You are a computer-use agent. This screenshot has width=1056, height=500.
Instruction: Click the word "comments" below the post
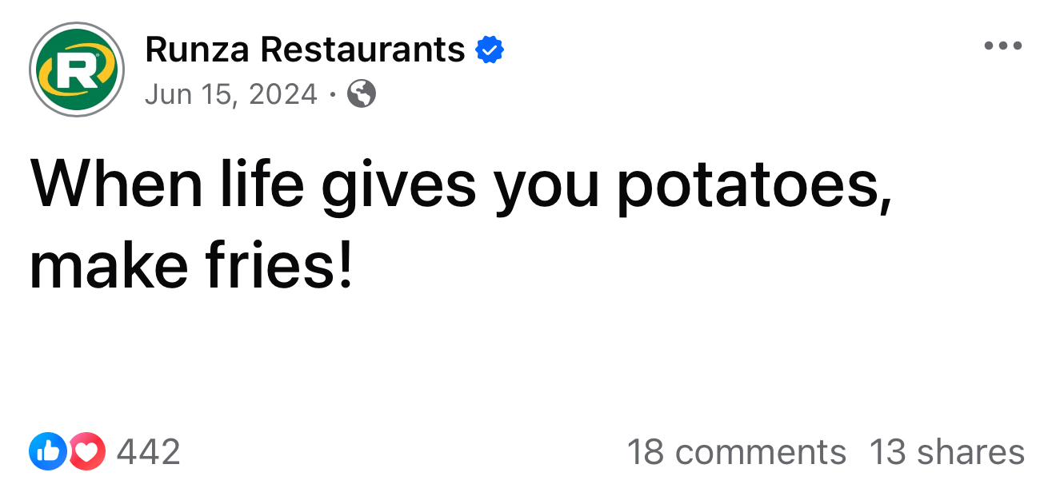coord(760,452)
